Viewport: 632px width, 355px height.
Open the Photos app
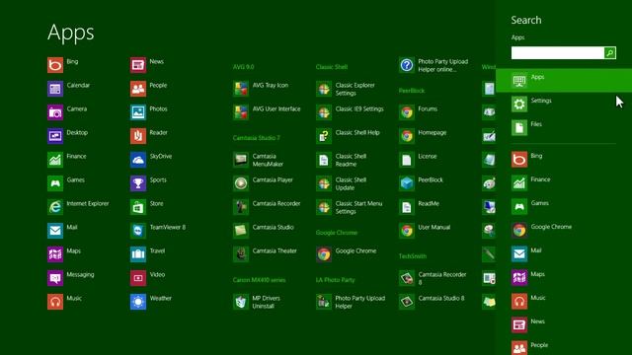tap(149, 112)
